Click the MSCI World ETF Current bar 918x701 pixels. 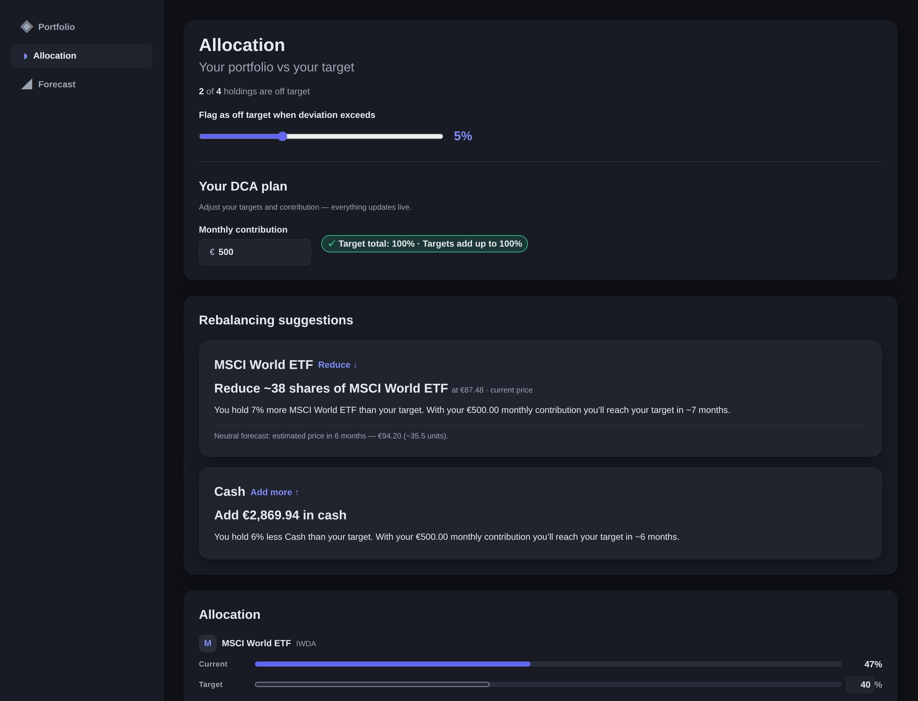click(x=548, y=664)
